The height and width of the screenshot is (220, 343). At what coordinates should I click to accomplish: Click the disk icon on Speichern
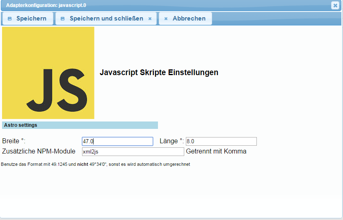(9, 19)
